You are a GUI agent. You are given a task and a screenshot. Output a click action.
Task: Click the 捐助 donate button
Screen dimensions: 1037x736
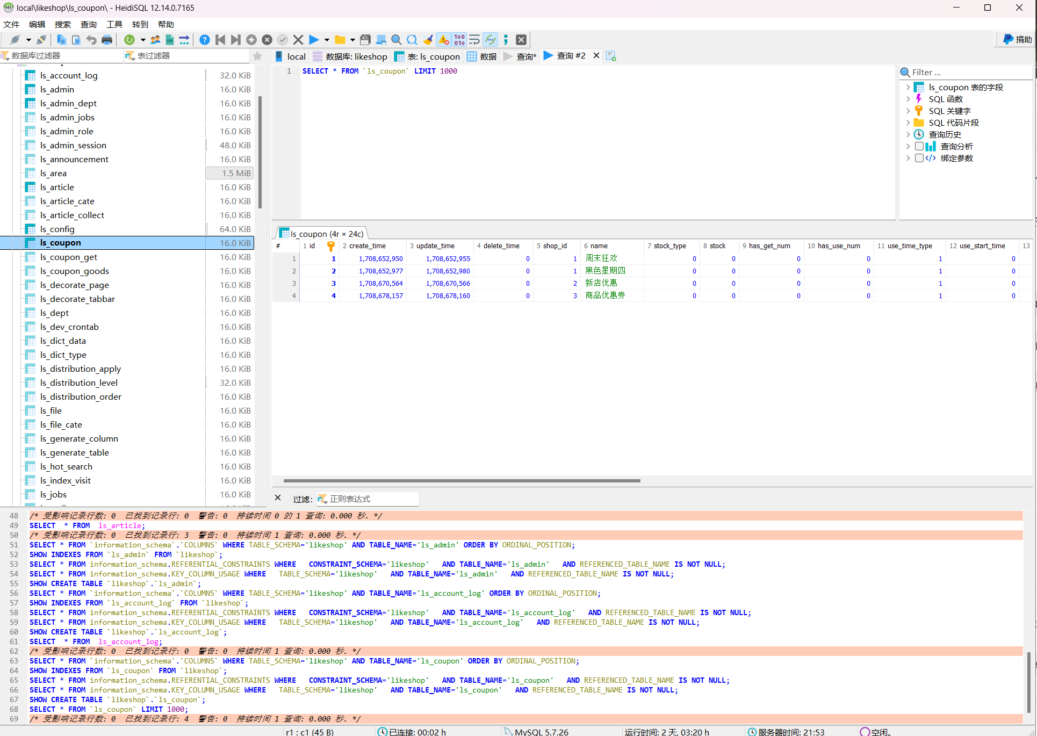1018,39
